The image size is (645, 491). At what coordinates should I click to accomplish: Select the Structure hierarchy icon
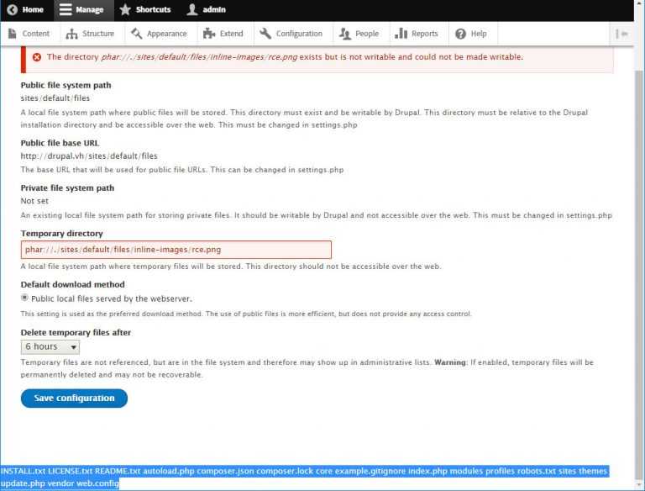71,34
